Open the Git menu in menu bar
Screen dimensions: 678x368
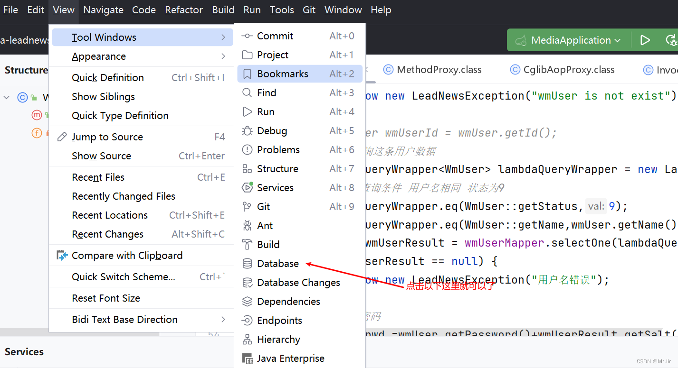309,10
